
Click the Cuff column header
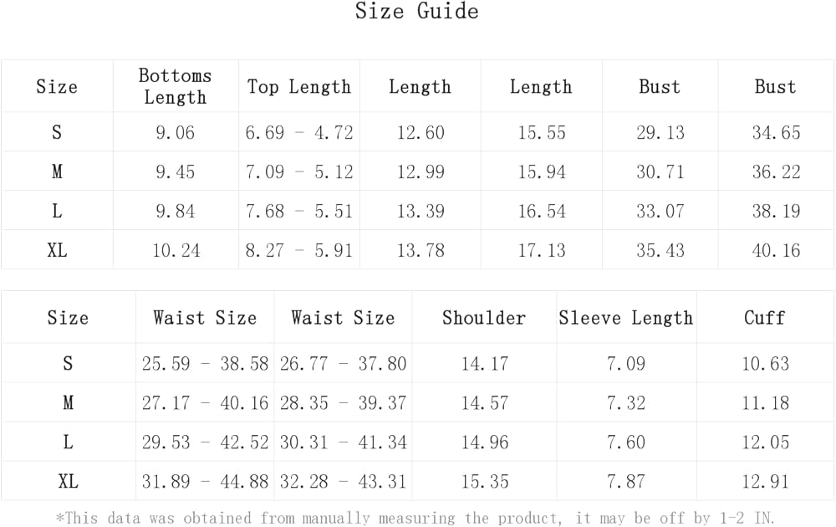[x=765, y=318]
